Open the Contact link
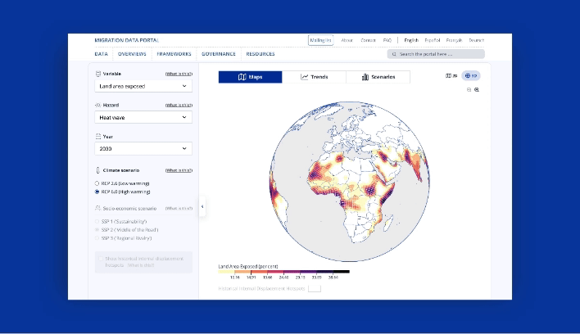Viewport: 580px width, 334px height. tap(368, 40)
